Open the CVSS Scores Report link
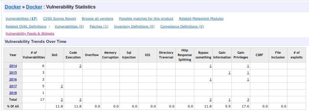309x111 pixels. pyautogui.click(x=59, y=19)
